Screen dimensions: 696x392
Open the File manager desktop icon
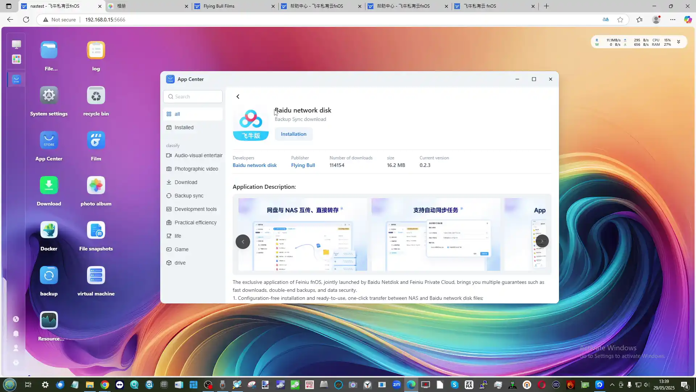pyautogui.click(x=49, y=50)
